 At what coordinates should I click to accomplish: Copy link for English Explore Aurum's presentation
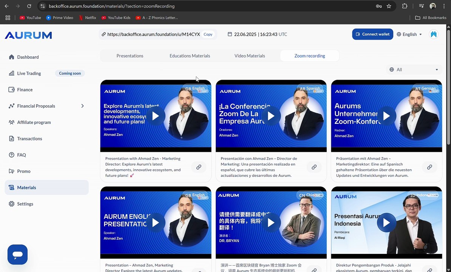click(x=199, y=167)
